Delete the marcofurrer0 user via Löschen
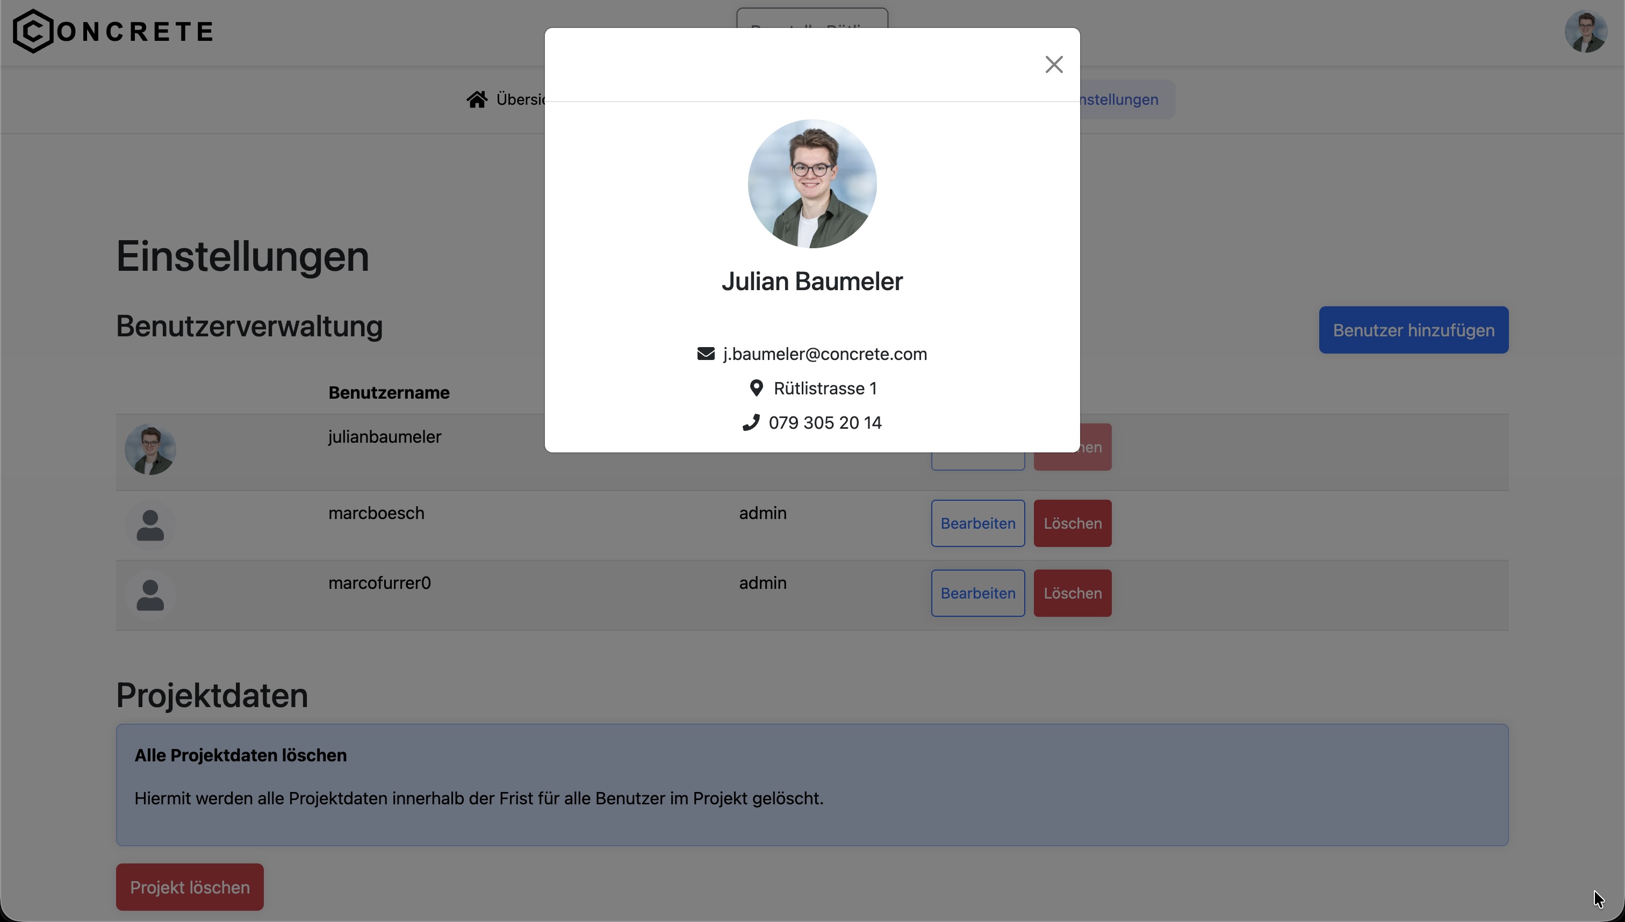This screenshot has height=922, width=1625. tap(1072, 593)
